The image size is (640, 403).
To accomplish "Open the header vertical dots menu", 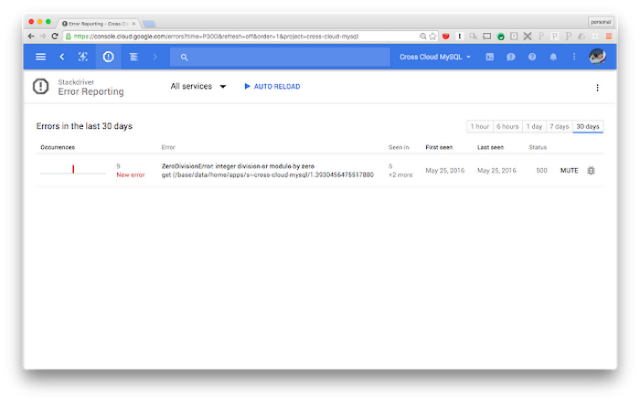I will [x=574, y=57].
